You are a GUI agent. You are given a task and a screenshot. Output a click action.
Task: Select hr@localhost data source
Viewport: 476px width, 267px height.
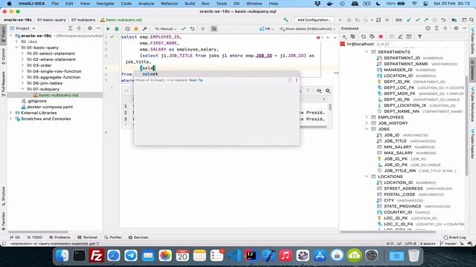click(360, 44)
